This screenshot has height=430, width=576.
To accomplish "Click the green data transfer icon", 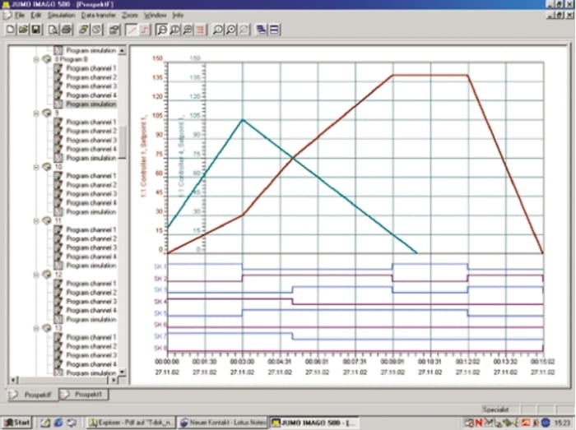I will click(84, 30).
